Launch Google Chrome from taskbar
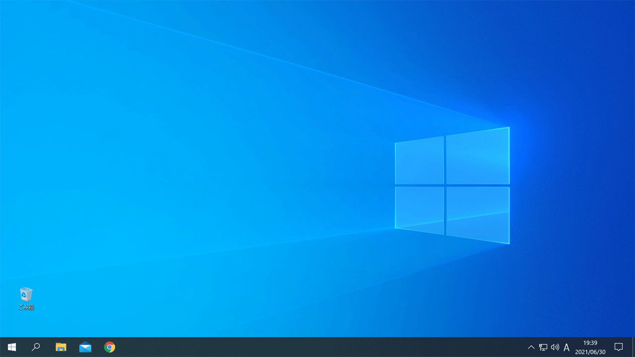 [110, 347]
